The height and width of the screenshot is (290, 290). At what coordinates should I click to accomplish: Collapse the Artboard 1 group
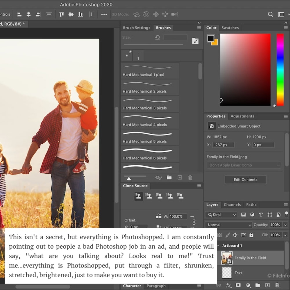click(218, 246)
